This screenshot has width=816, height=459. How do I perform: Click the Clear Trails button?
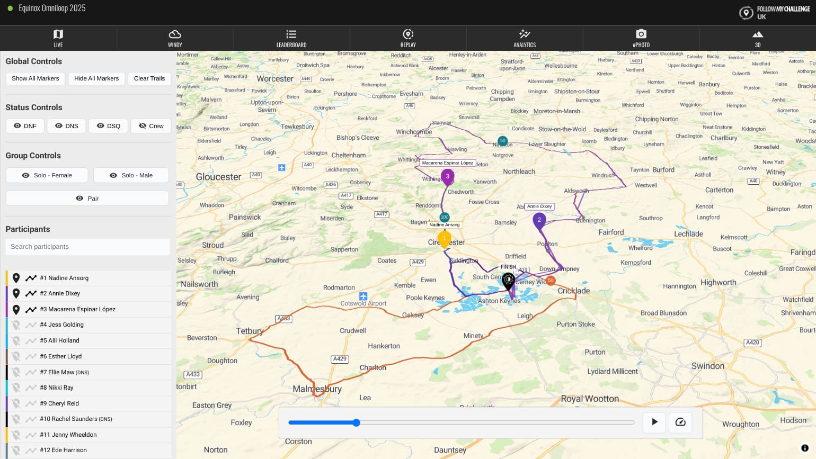(149, 78)
